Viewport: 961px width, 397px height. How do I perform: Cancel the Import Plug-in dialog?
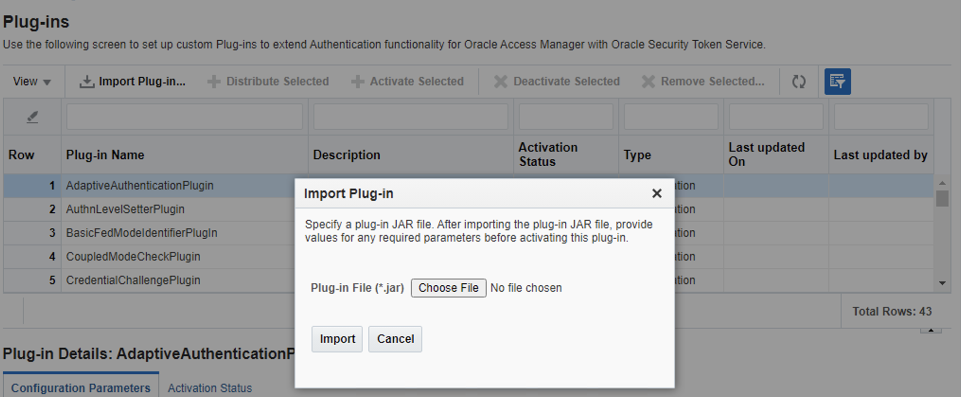pos(395,339)
